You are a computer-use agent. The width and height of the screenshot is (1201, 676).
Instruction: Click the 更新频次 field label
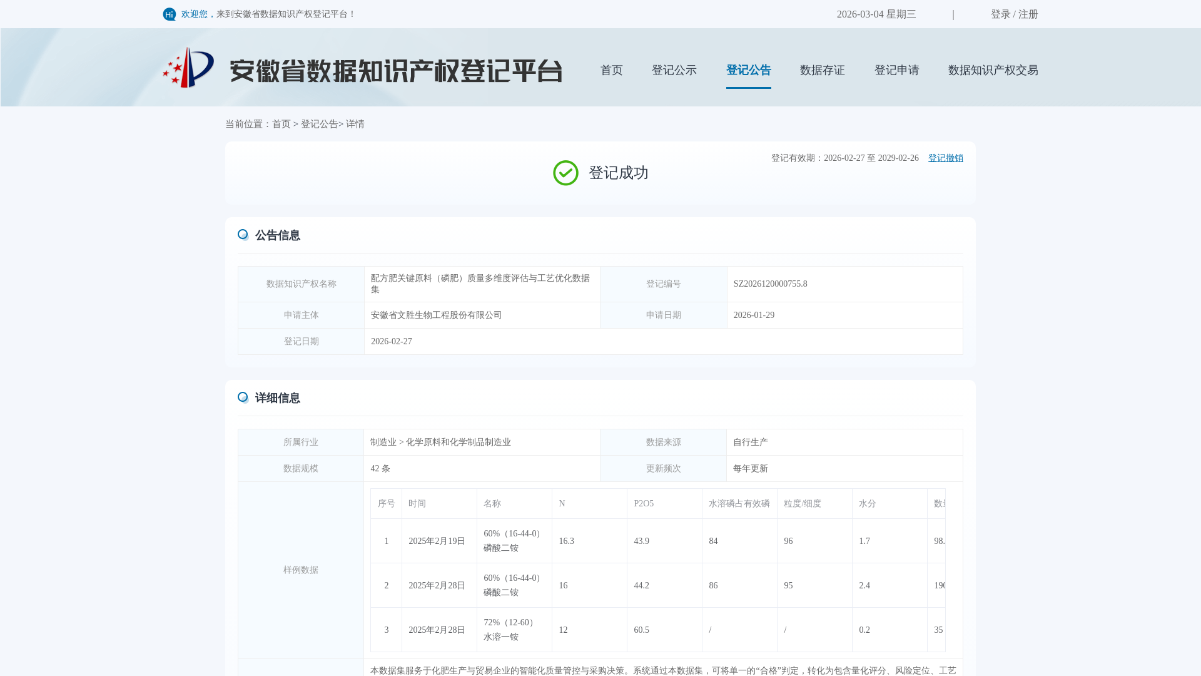tap(663, 469)
